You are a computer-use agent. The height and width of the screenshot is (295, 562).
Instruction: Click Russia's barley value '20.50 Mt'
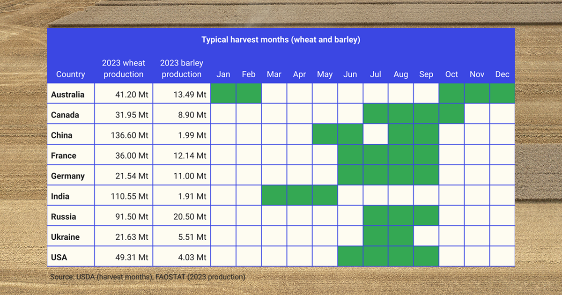(190, 217)
